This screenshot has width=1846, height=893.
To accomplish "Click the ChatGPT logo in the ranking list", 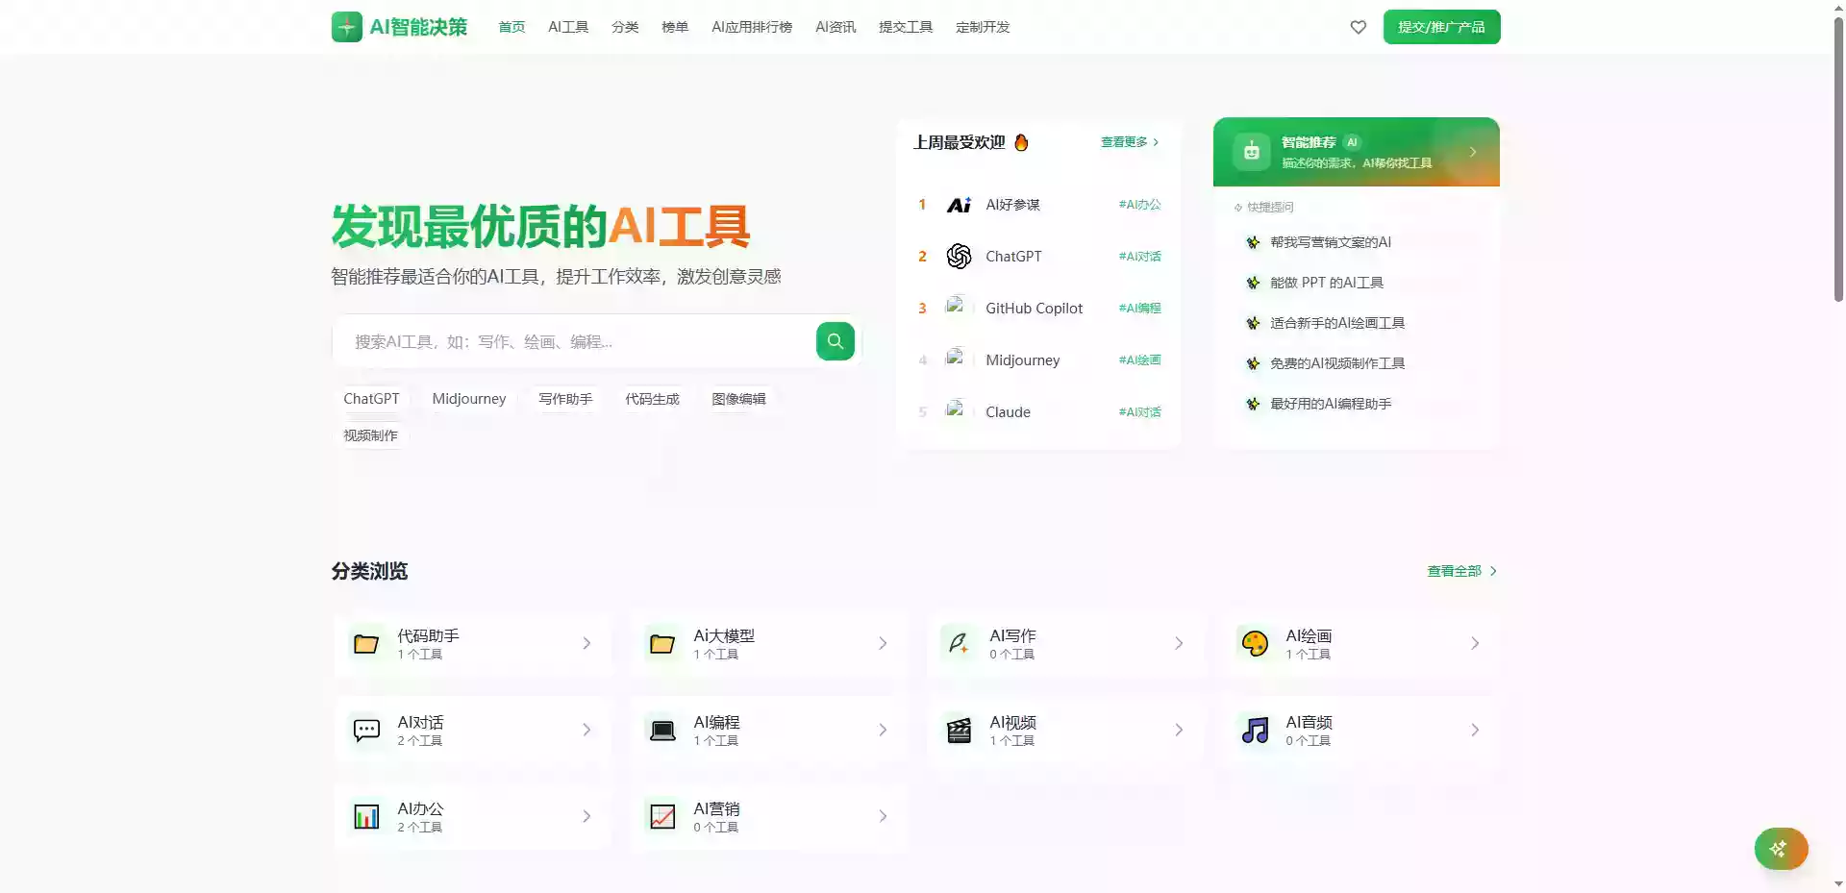I will (959, 256).
